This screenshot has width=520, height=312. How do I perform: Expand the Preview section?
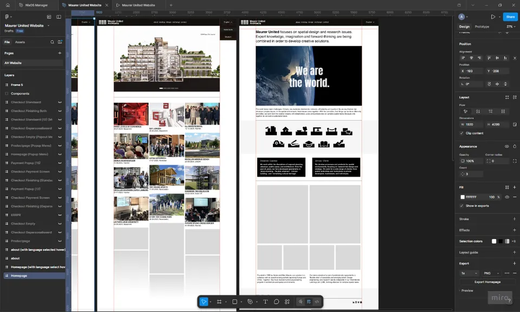click(466, 290)
